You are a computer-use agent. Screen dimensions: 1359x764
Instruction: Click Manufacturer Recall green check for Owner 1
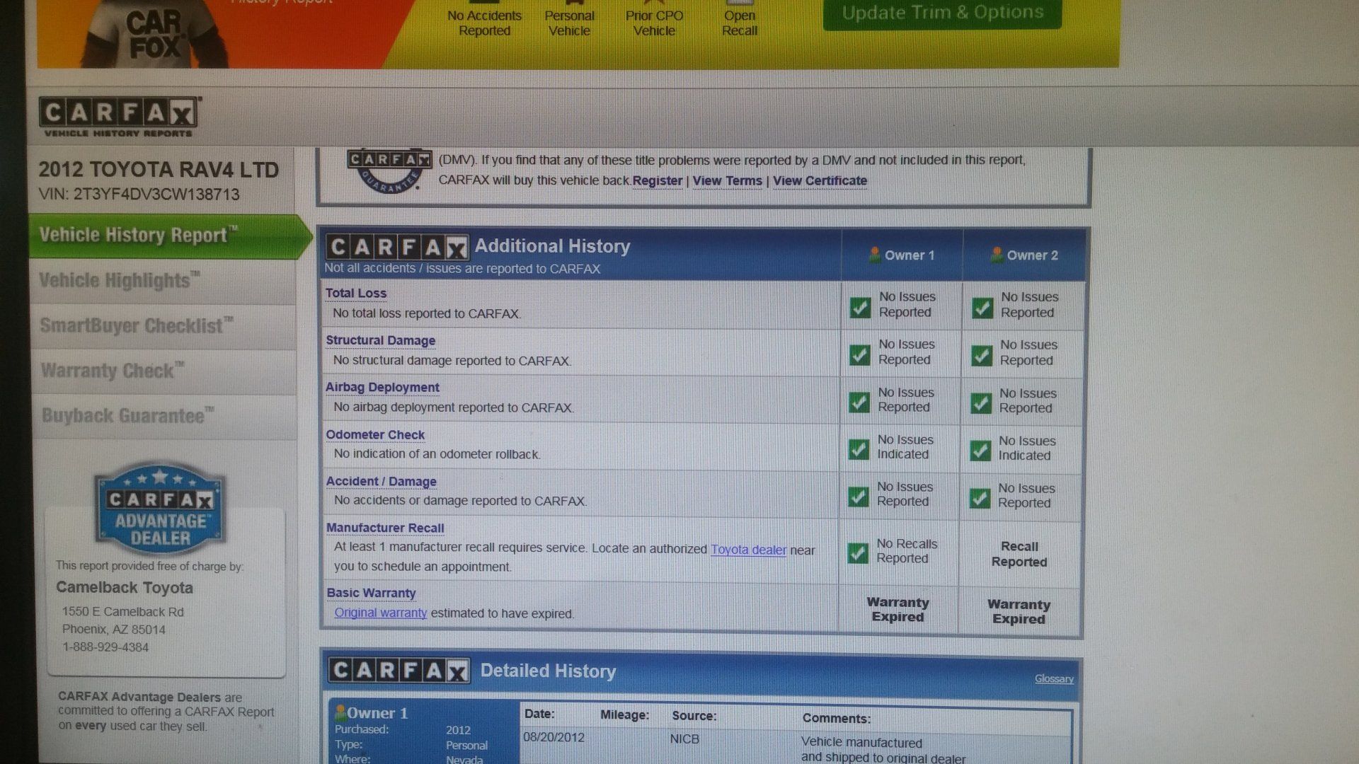[858, 552]
